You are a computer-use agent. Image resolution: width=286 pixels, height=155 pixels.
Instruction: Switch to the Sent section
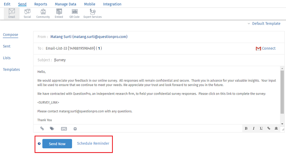coord(7,46)
